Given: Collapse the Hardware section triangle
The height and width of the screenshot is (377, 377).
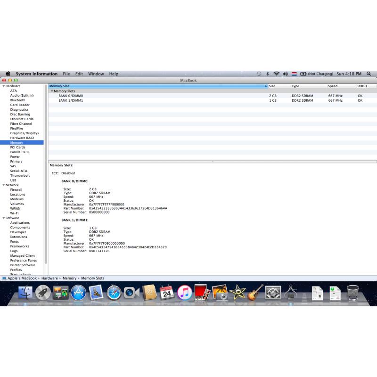Looking at the screenshot, I should (x=4, y=86).
